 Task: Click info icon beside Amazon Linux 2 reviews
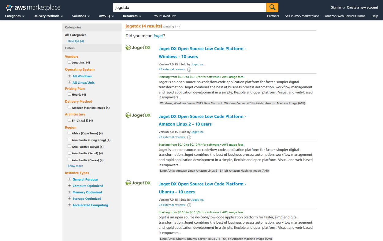click(189, 137)
